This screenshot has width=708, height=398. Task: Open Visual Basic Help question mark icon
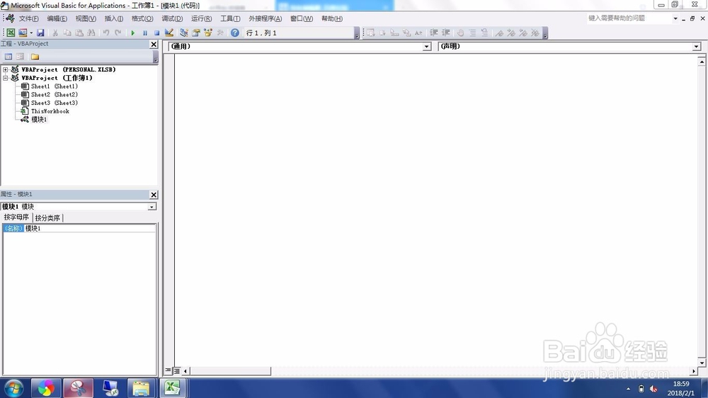[x=235, y=33]
